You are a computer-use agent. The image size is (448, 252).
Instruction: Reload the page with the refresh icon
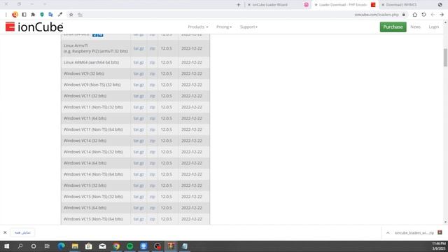coord(423,15)
